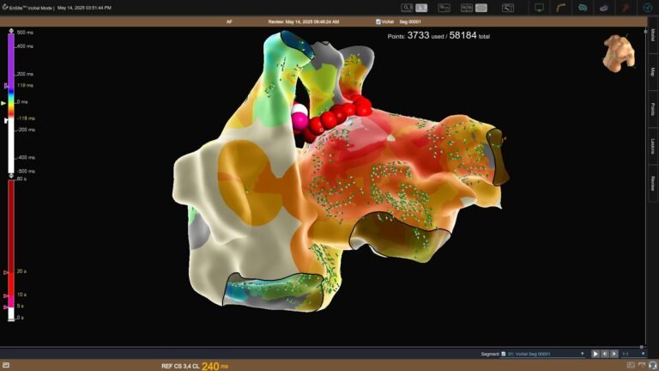Adjust the 119 ms color scale marker
Image resolution: width=659 pixels, height=371 pixels.
click(7, 86)
